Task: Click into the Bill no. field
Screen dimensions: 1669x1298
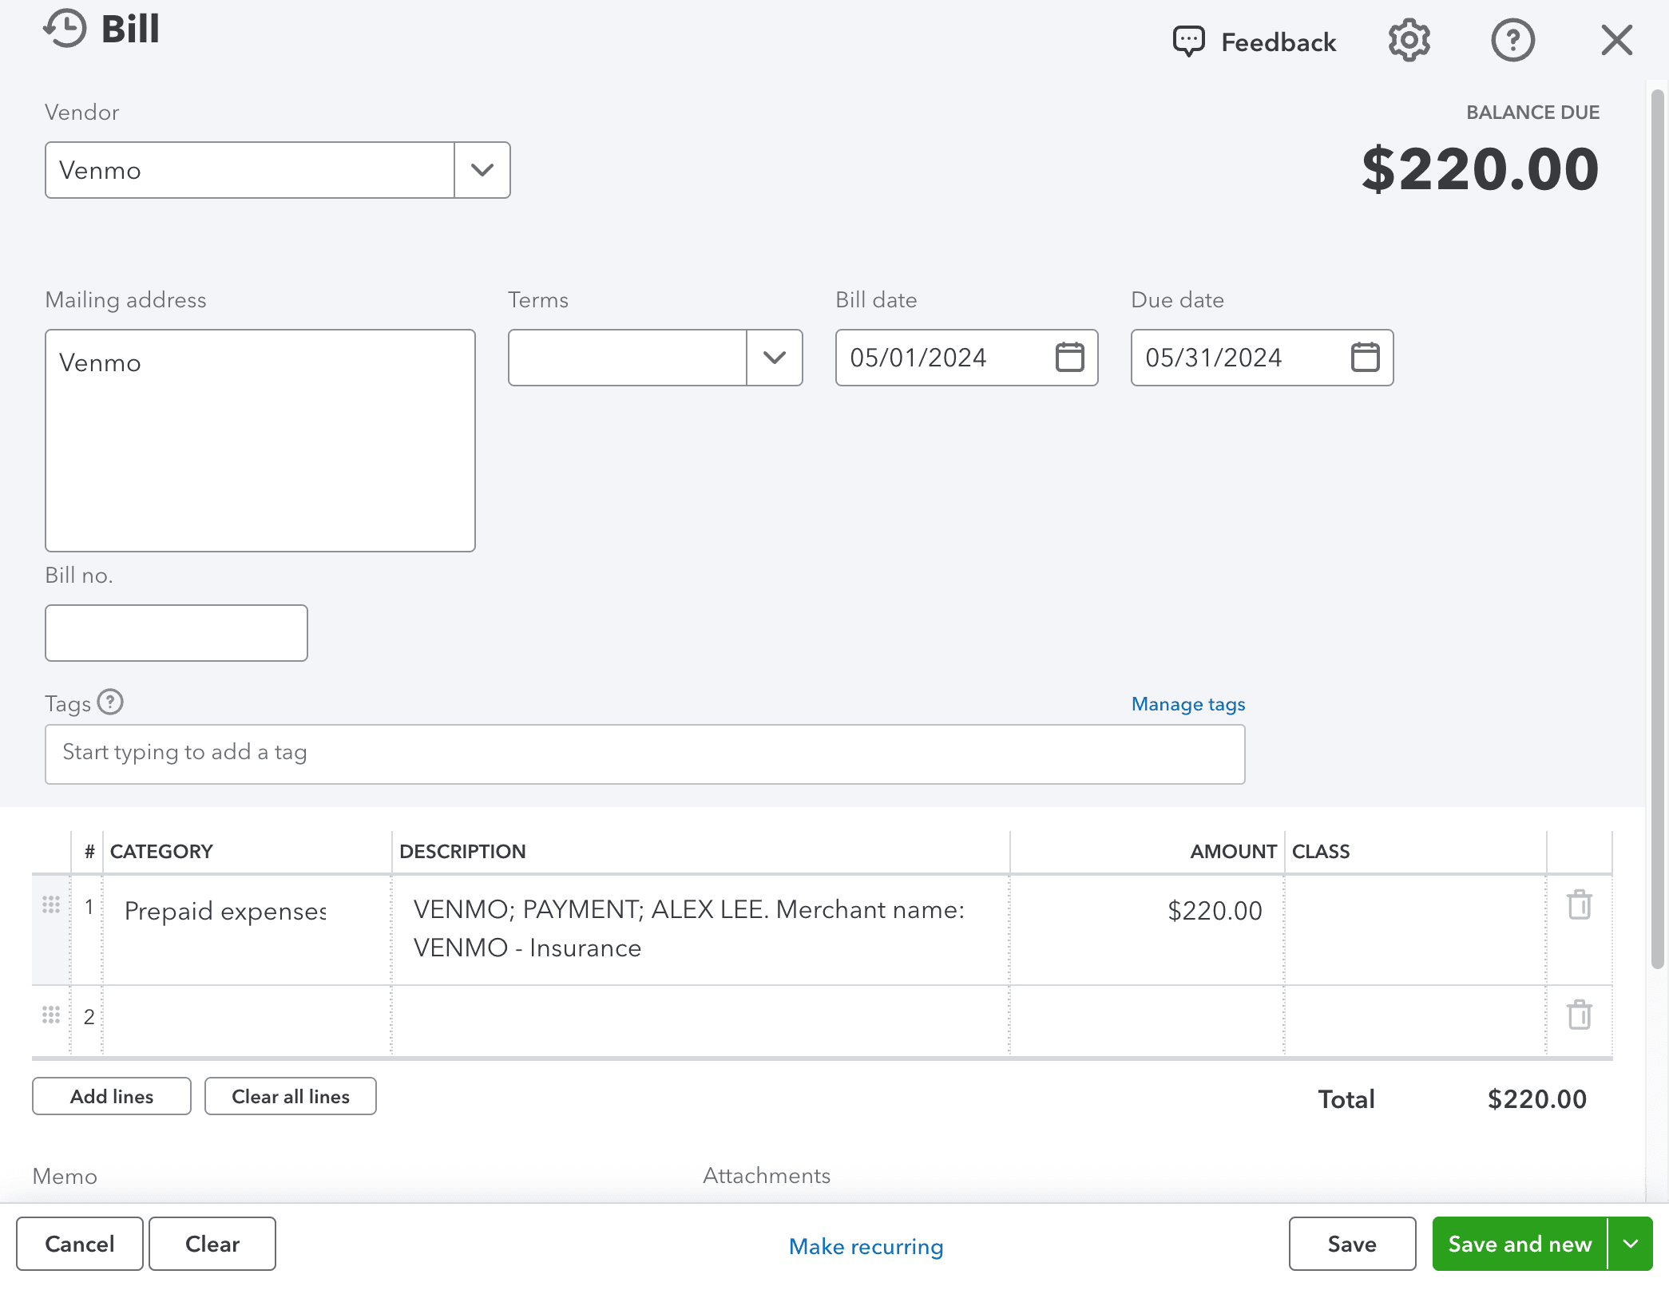Action: coord(176,632)
